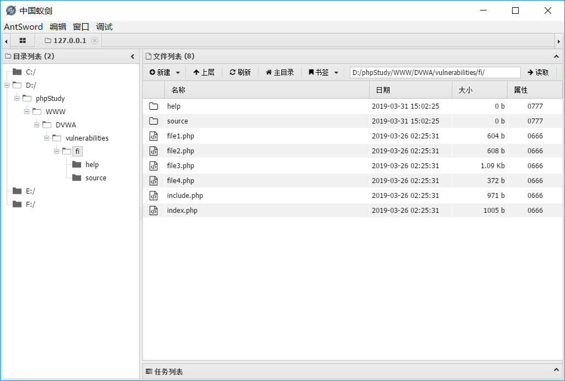
Task: Collapse the file list panel via its arrow
Action: point(556,57)
